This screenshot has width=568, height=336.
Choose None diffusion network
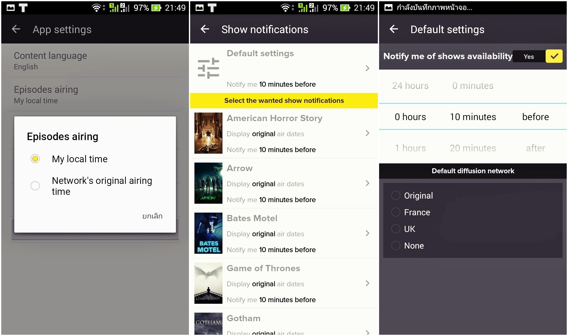[x=396, y=245]
